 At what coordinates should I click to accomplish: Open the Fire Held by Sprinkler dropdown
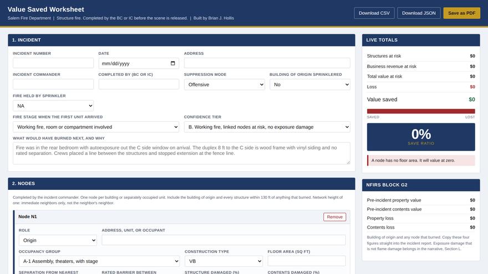click(53, 106)
